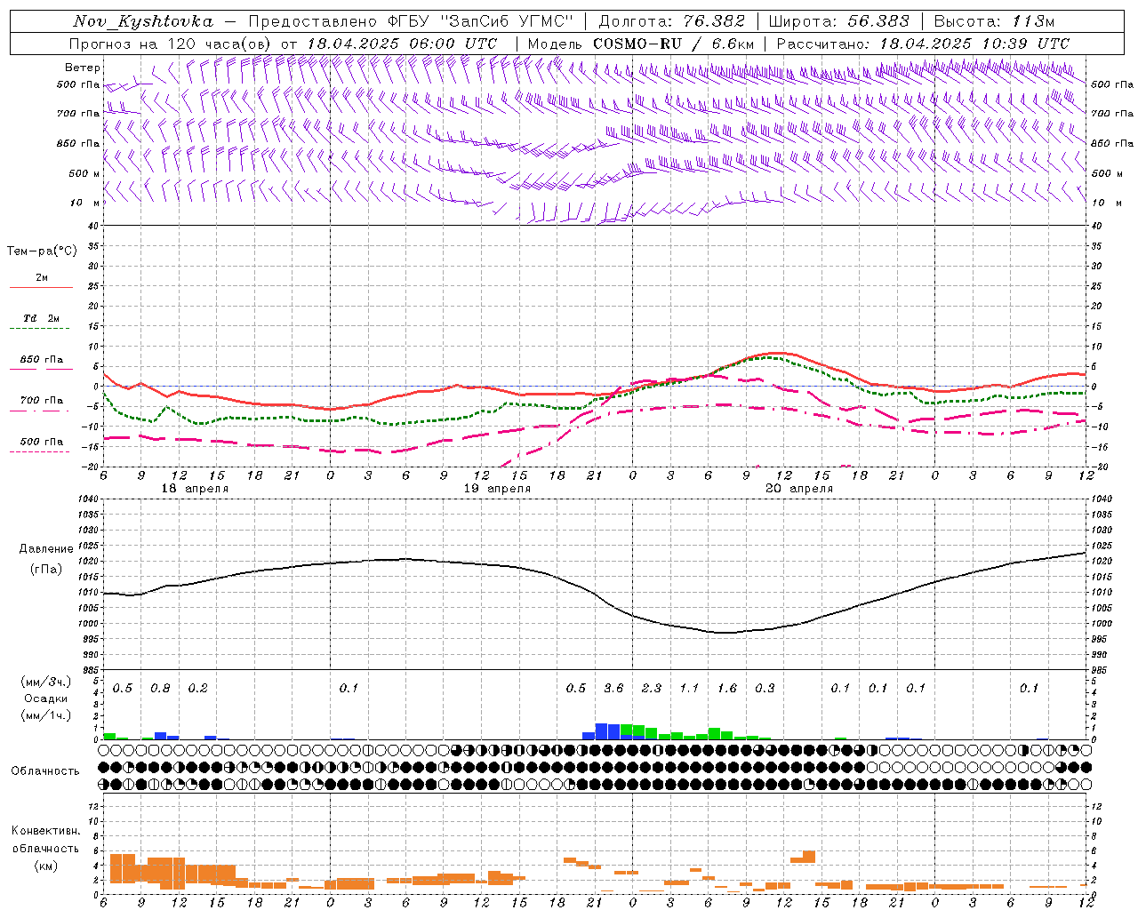Click the 'Осадки' precipitation label

pyautogui.click(x=46, y=698)
